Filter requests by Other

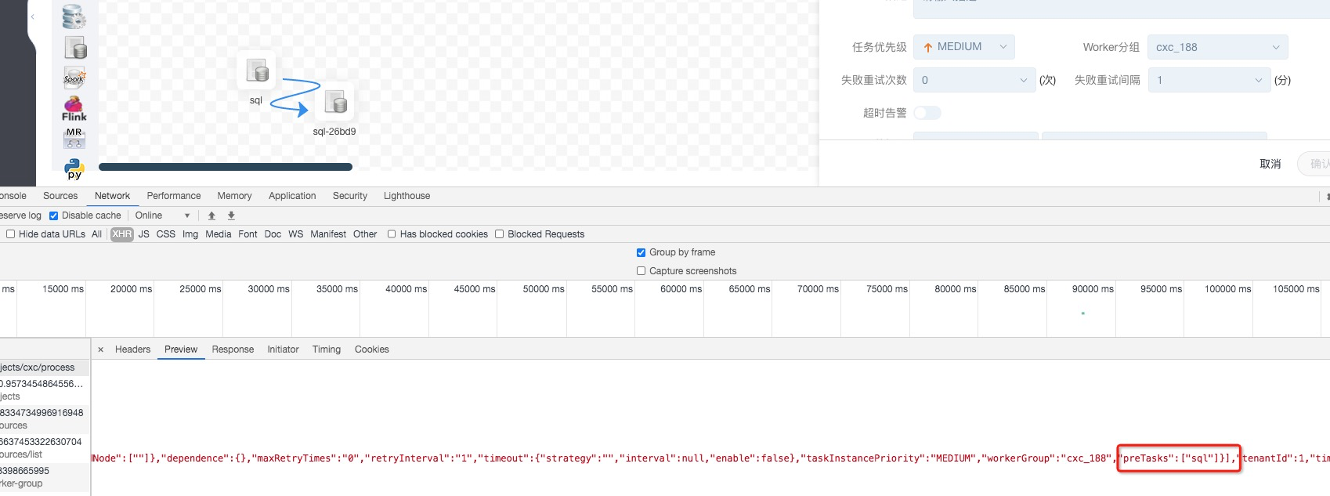pos(365,234)
